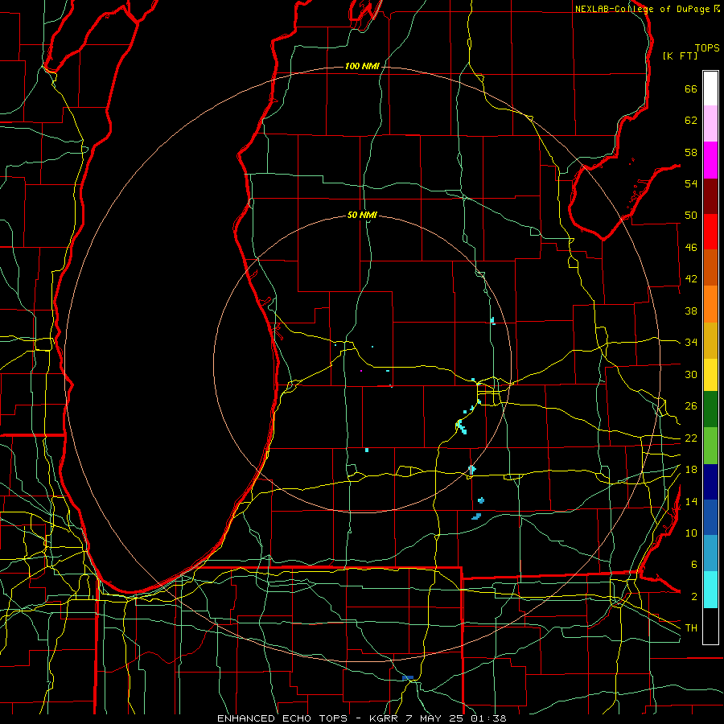Click the 66 value in the legend
Viewport: 724px width, 724px height.
click(691, 88)
